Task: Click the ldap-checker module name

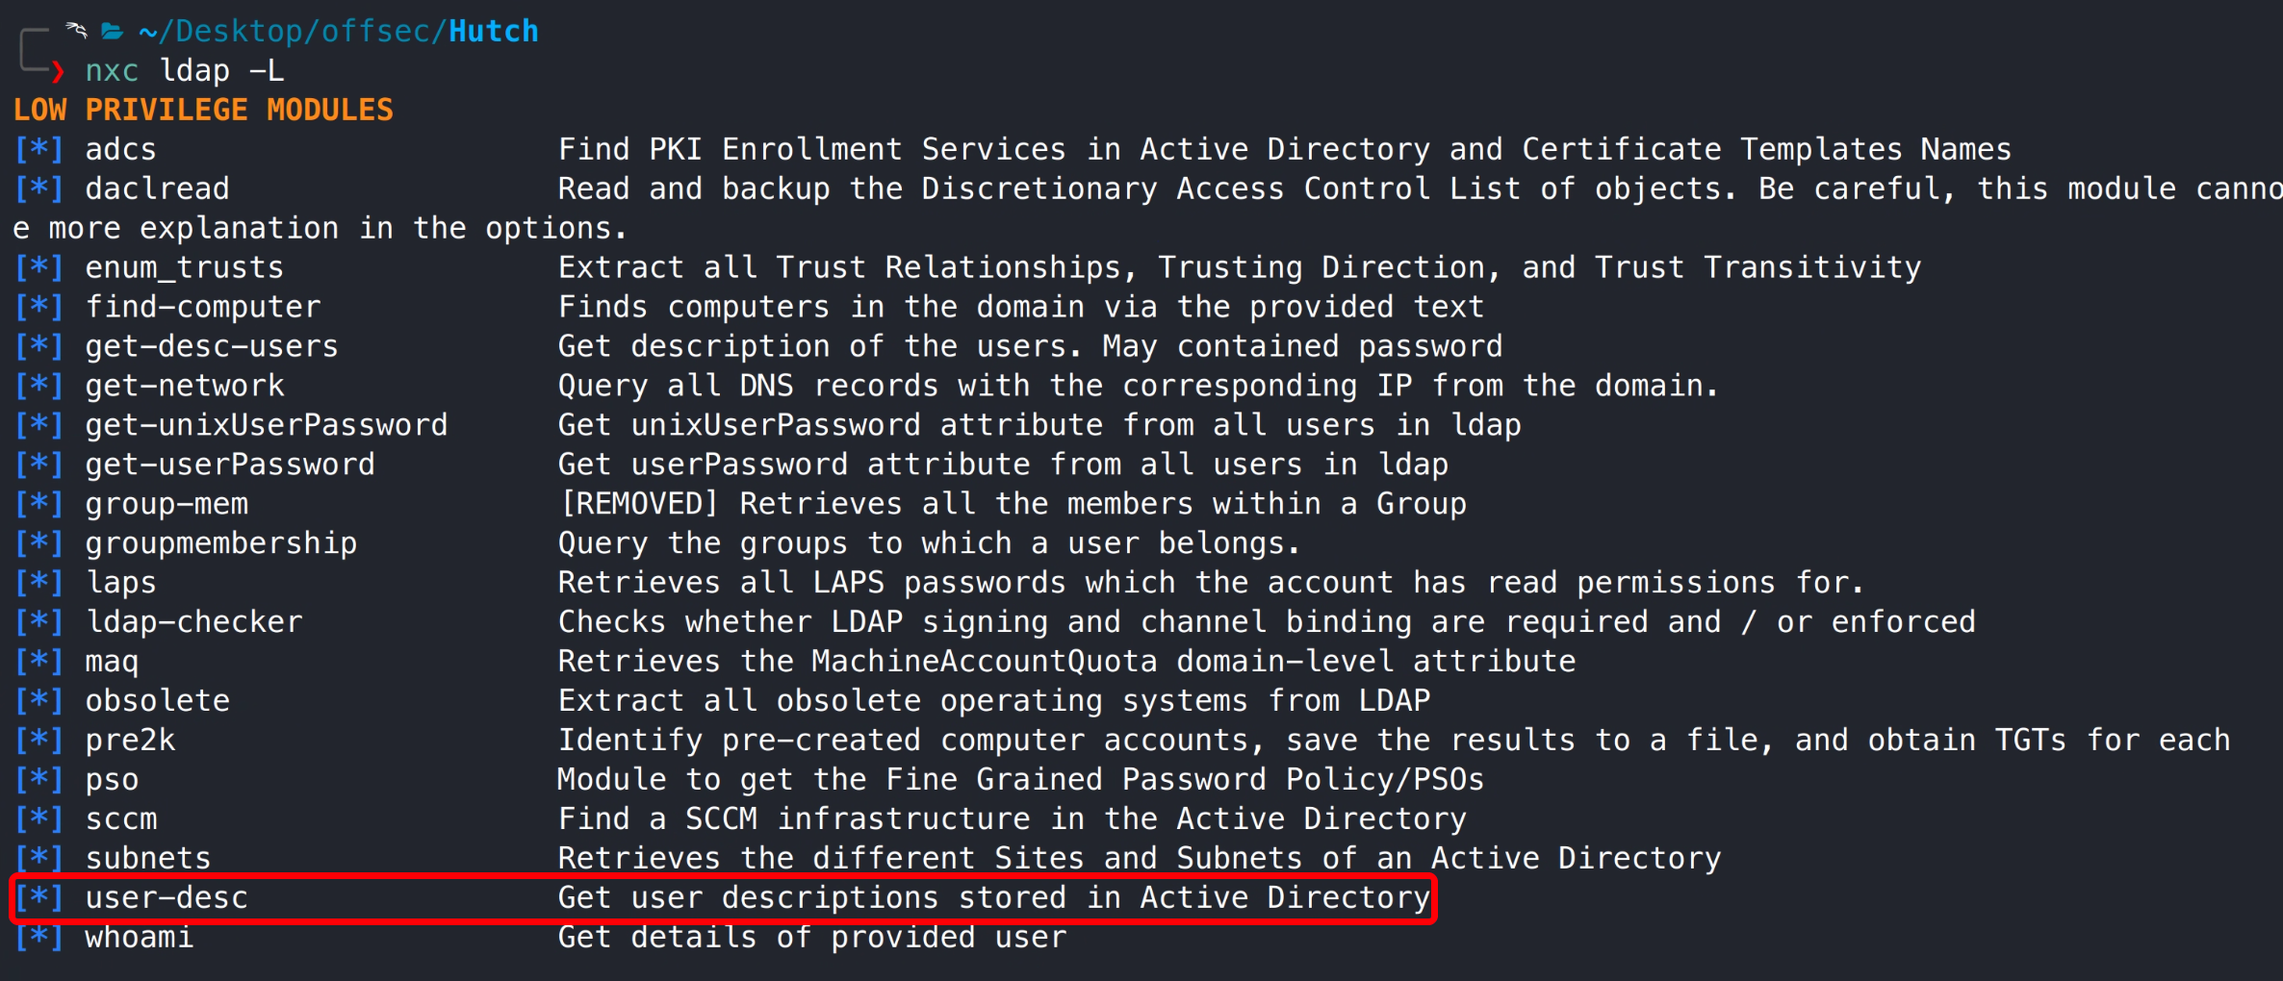Action: (x=194, y=622)
